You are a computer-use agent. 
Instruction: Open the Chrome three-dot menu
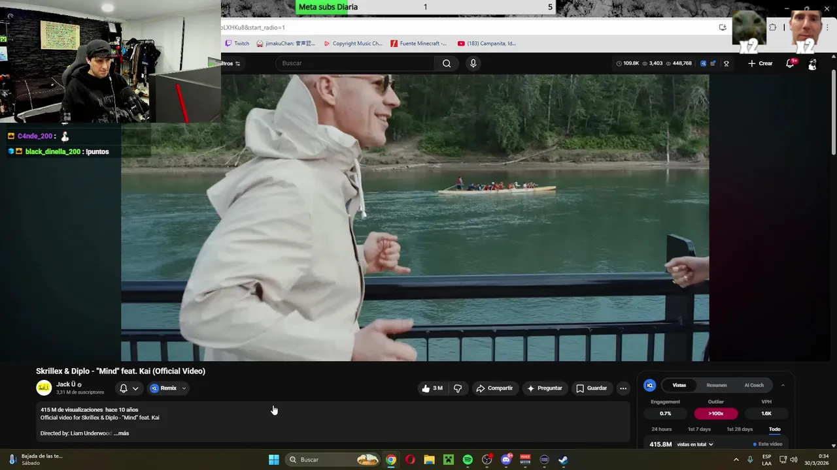(828, 27)
